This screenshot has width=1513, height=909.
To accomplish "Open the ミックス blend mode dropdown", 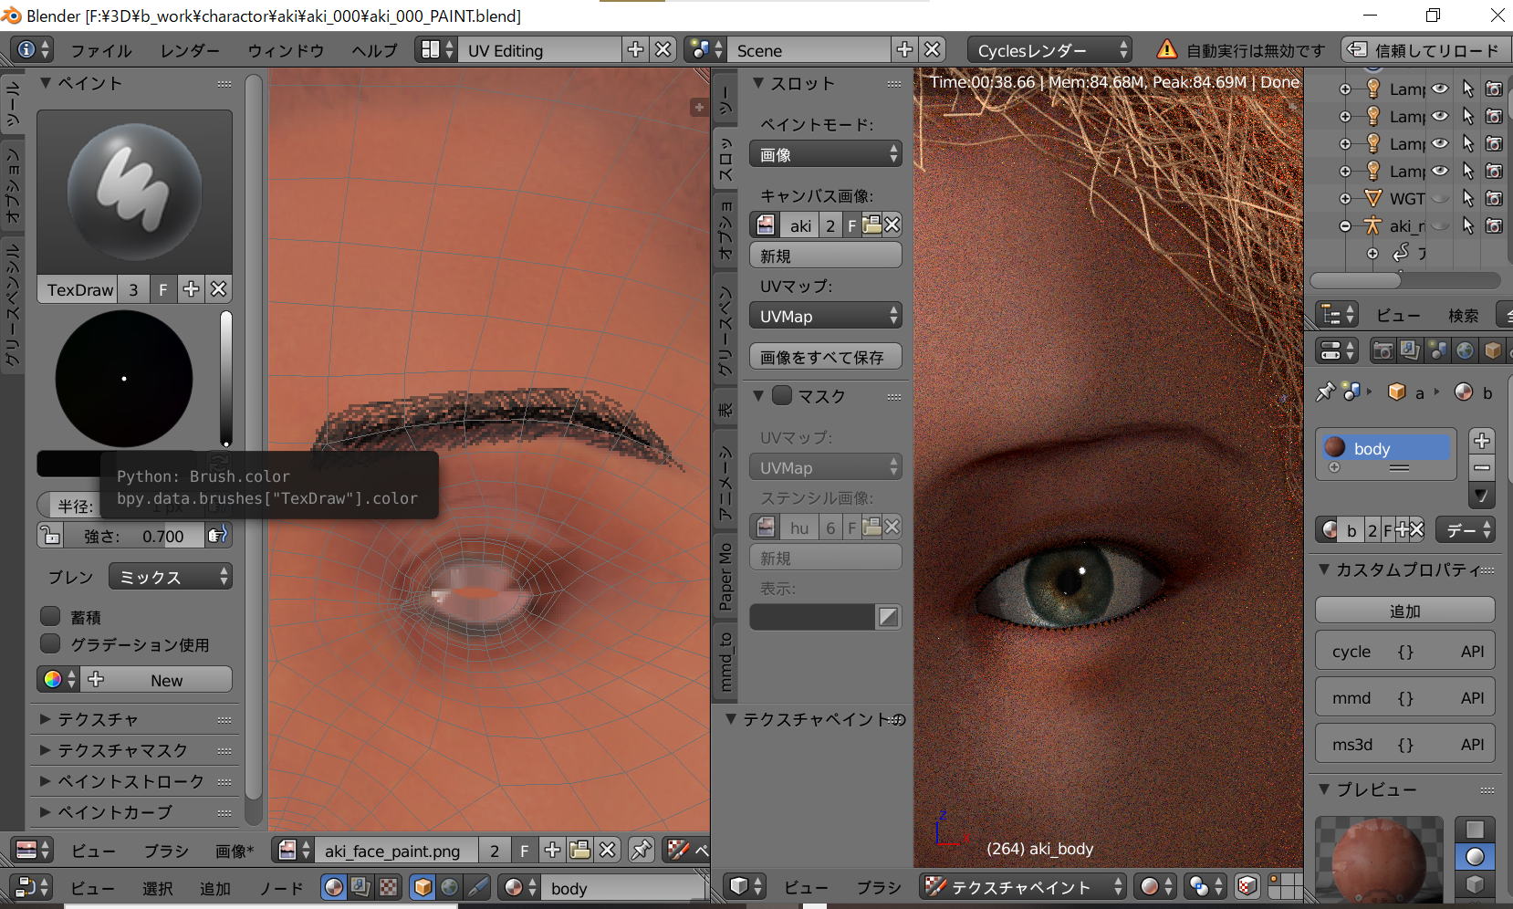I will point(171,577).
